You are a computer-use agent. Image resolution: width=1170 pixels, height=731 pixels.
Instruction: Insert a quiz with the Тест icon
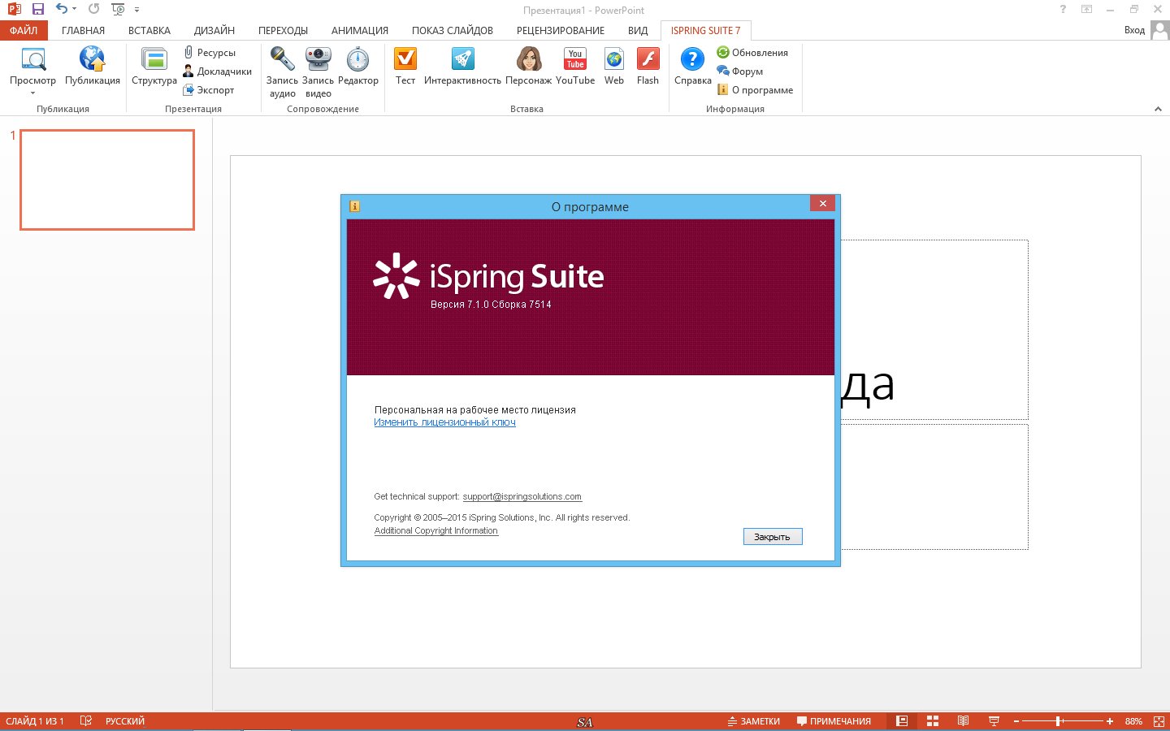tap(405, 60)
